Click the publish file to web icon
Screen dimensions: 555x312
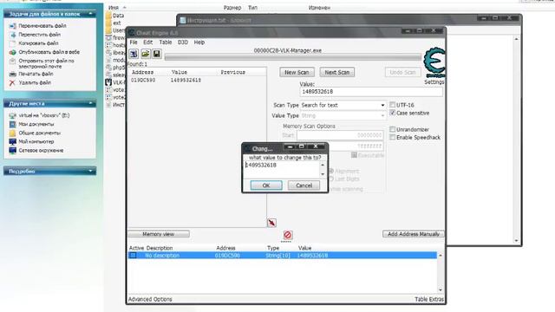pos(12,52)
